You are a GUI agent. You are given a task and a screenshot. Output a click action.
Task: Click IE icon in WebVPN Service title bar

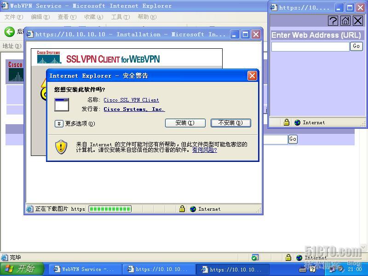[5, 6]
